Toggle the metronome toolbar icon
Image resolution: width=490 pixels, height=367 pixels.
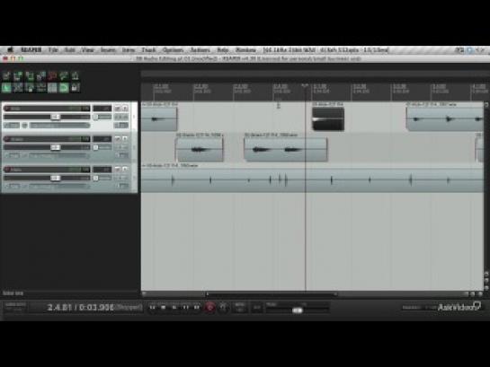pos(76,75)
